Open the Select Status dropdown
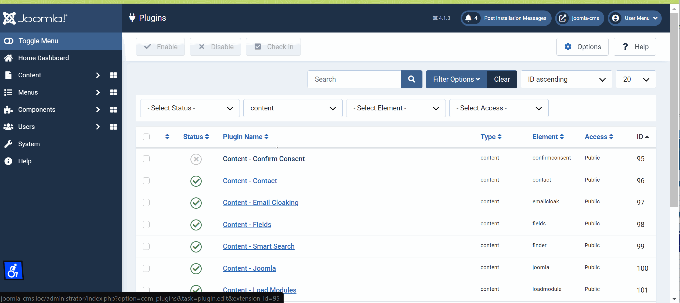The height and width of the screenshot is (303, 680). click(190, 108)
